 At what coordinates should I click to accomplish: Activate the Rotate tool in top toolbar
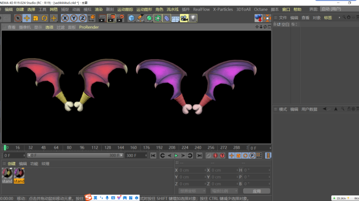pos(45,18)
